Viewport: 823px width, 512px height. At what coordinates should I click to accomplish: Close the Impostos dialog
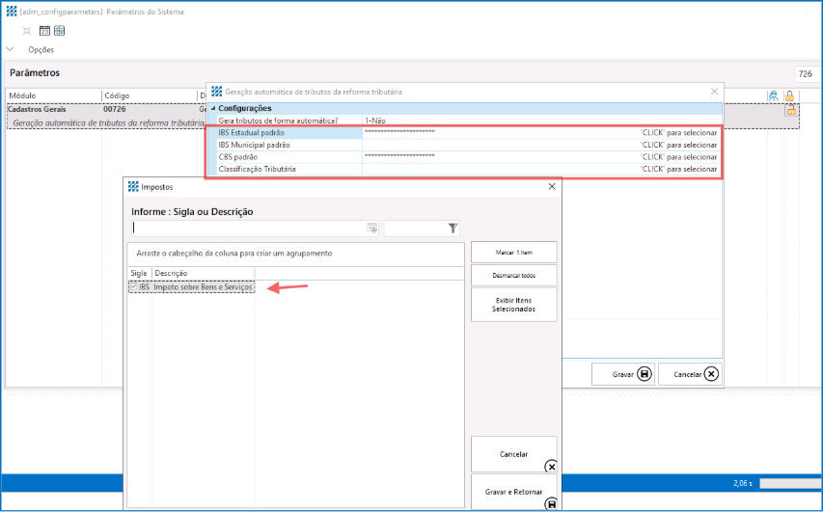coord(552,186)
